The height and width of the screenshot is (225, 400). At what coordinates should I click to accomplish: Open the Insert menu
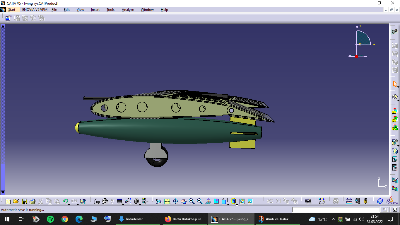pos(95,10)
